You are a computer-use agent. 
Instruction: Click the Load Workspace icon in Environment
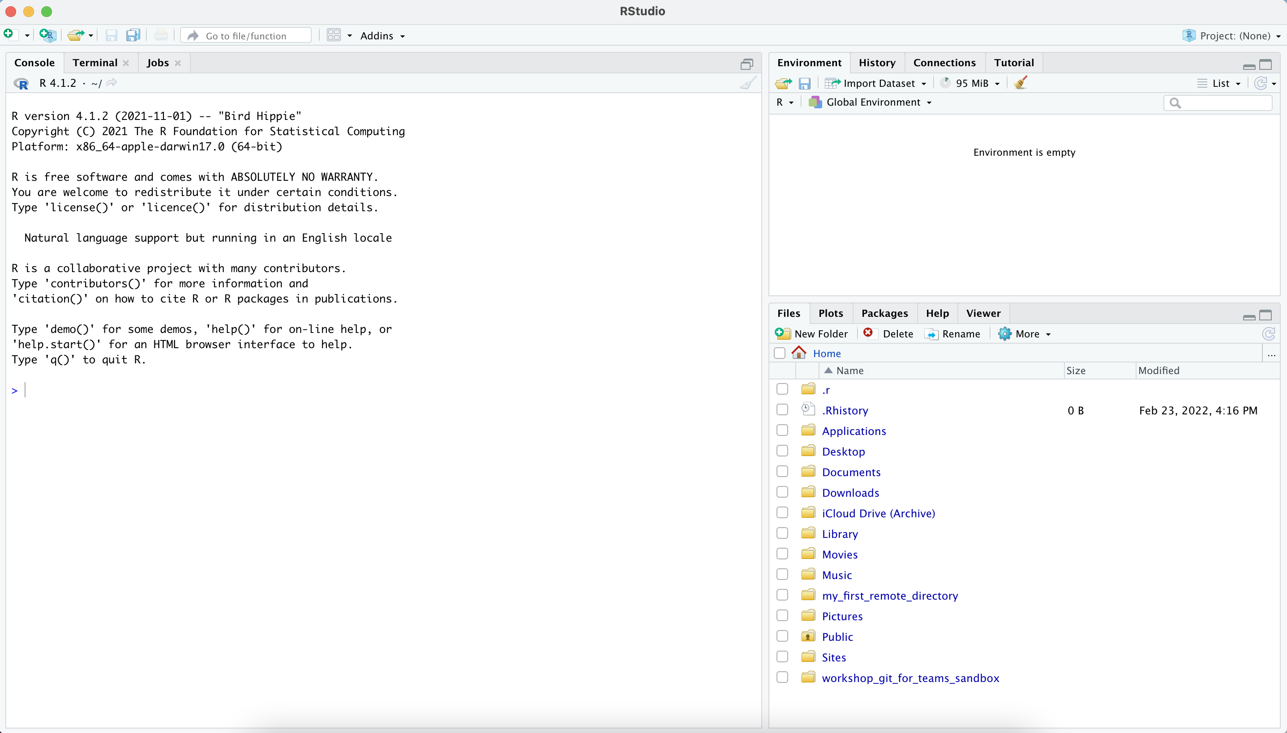click(784, 84)
